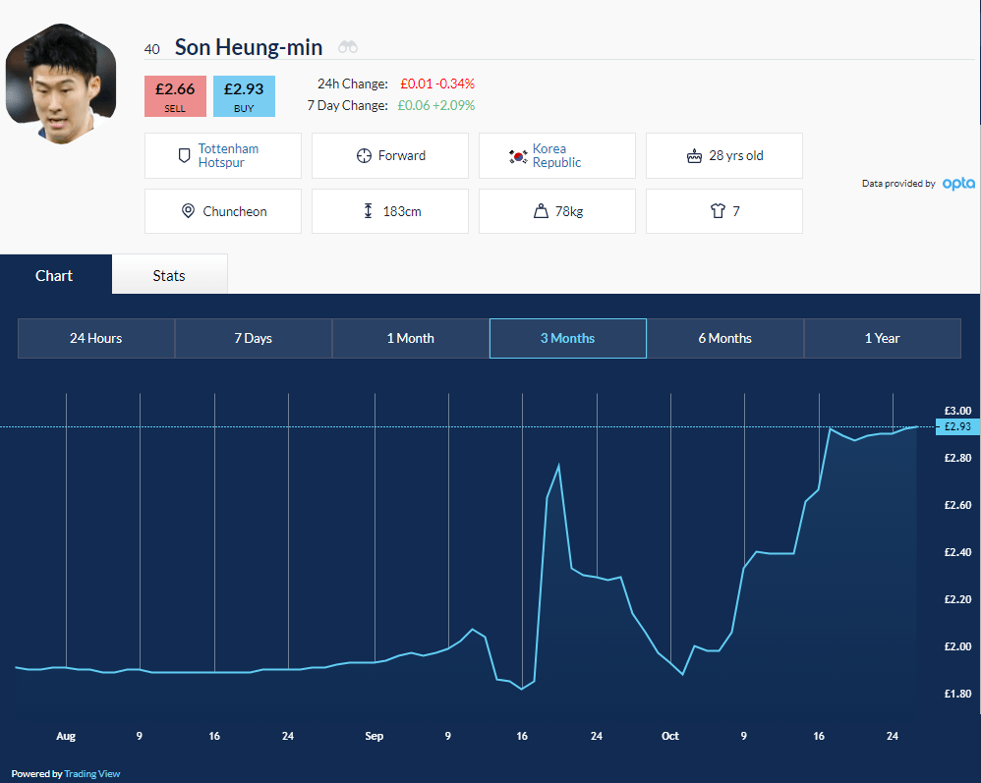
Task: Select the 6 Months chart range
Action: [725, 338]
